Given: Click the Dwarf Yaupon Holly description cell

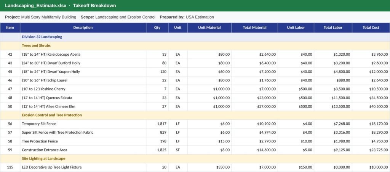Looking at the screenshot, I should (x=83, y=72).
